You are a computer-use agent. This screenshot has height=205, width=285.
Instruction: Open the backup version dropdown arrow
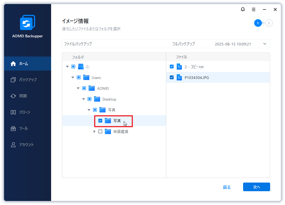[x=265, y=44]
